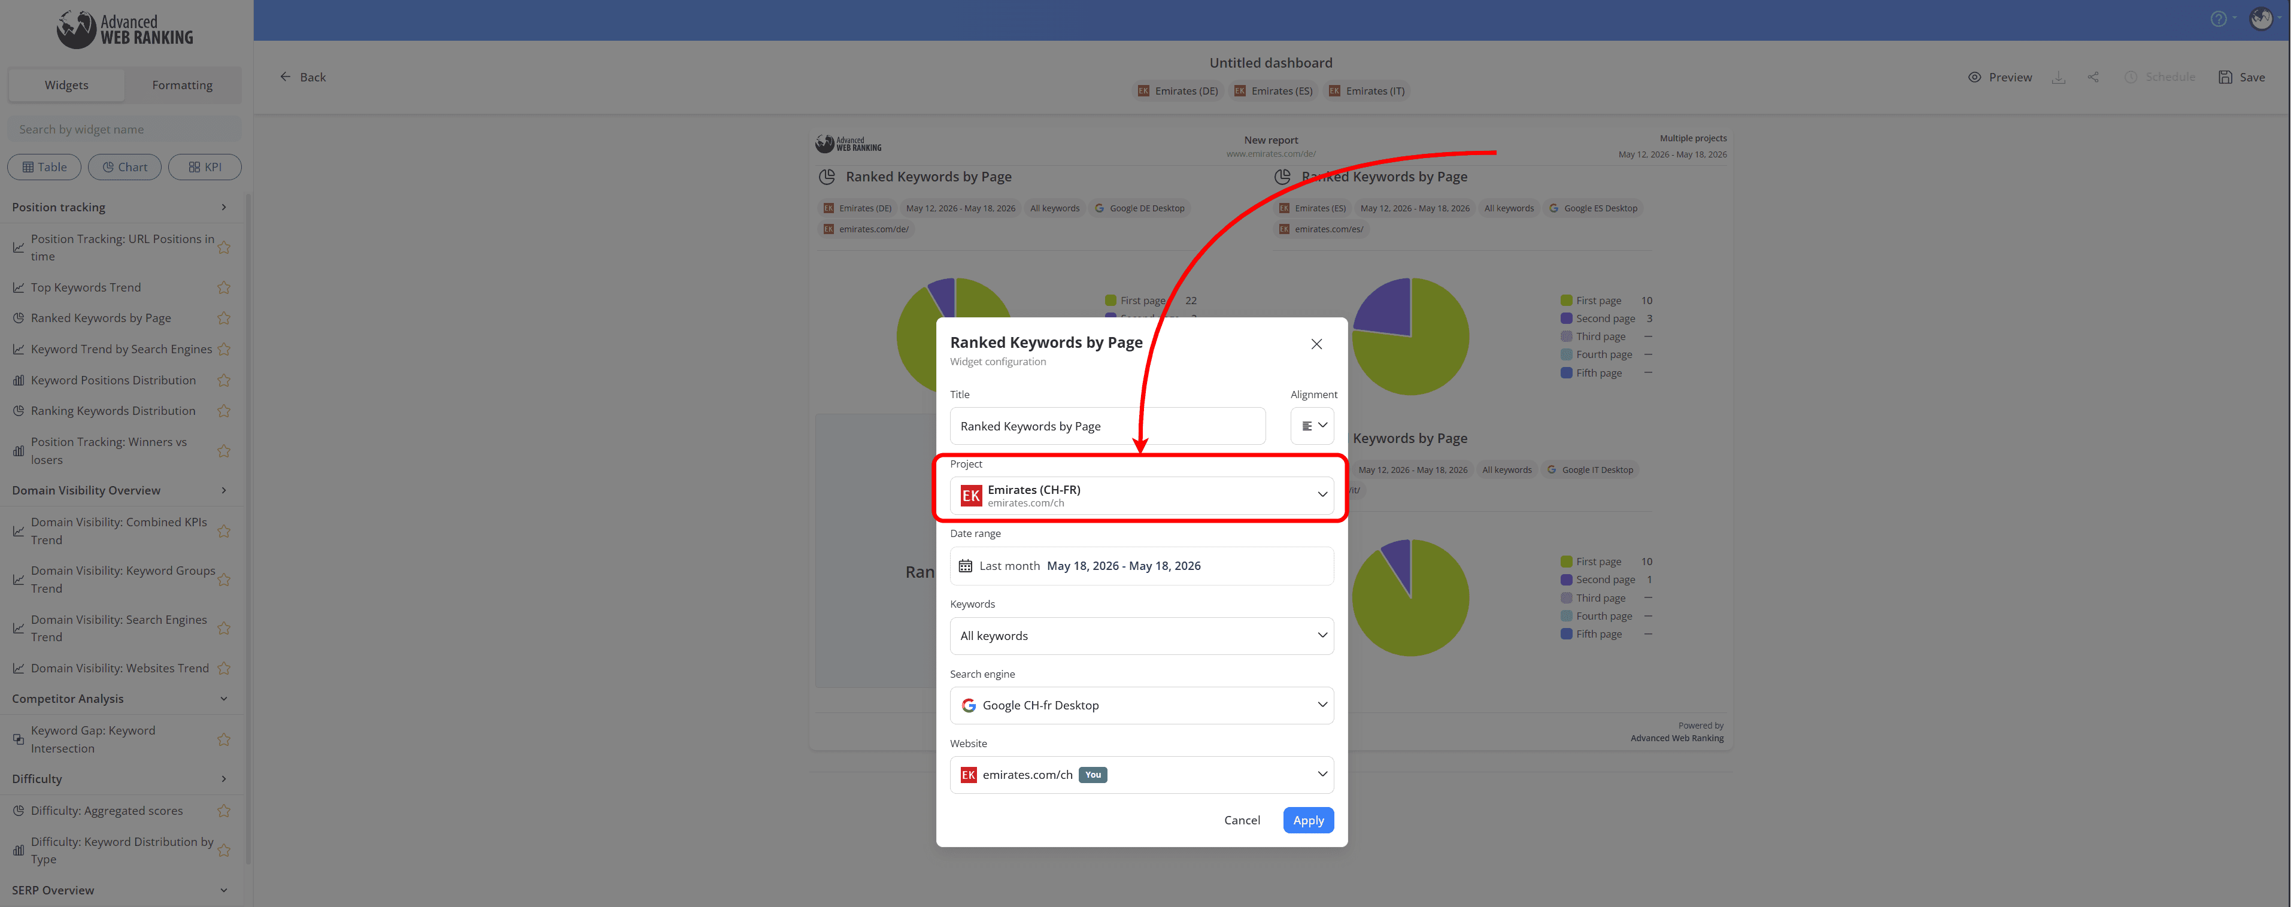The image size is (2291, 907).
Task: Star Keyword Gap: Keyword Intersection widget
Action: pyautogui.click(x=224, y=740)
